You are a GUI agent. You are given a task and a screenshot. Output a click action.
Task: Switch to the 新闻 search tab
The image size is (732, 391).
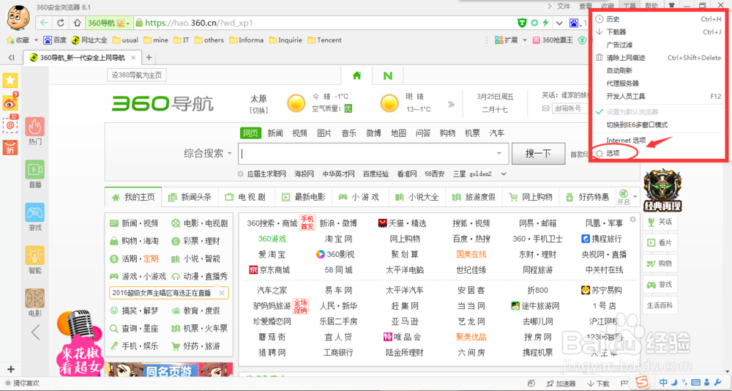click(275, 133)
